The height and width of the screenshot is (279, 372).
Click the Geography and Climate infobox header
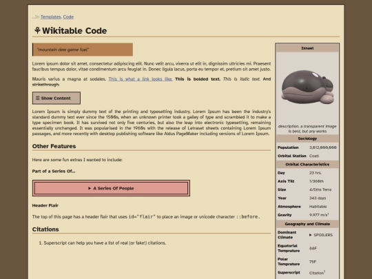tap(307, 224)
